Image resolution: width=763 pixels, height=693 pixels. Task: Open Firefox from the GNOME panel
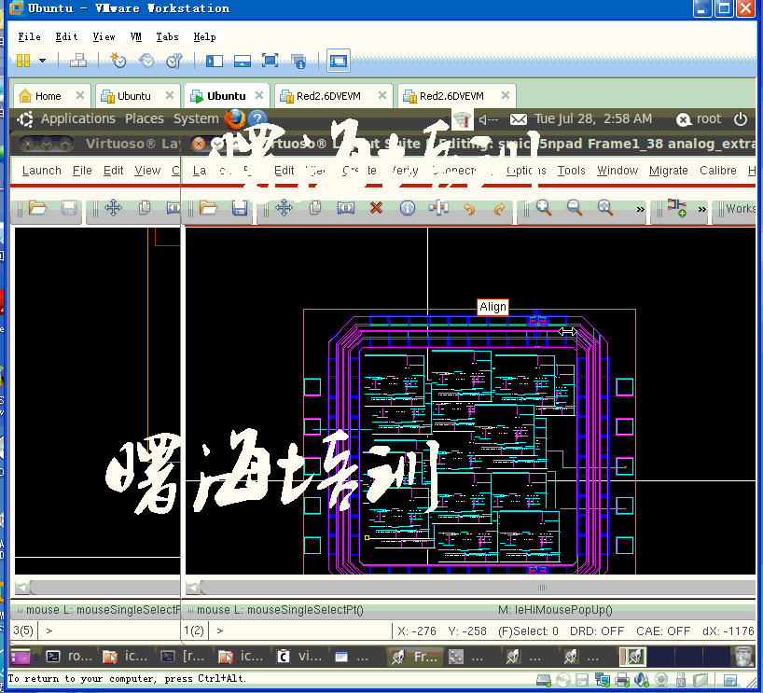click(x=236, y=118)
